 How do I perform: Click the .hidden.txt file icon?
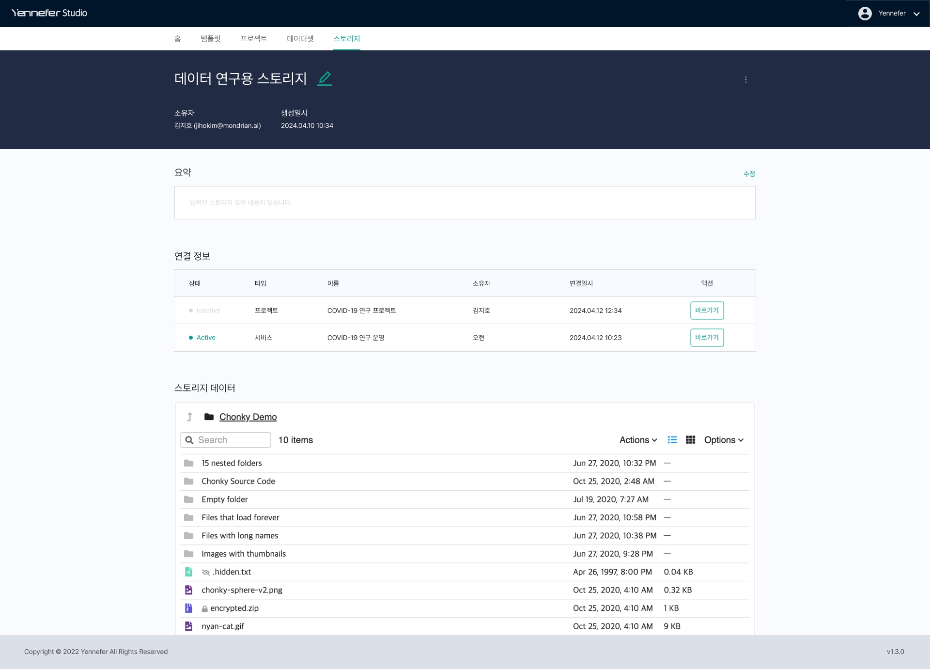[x=188, y=572]
